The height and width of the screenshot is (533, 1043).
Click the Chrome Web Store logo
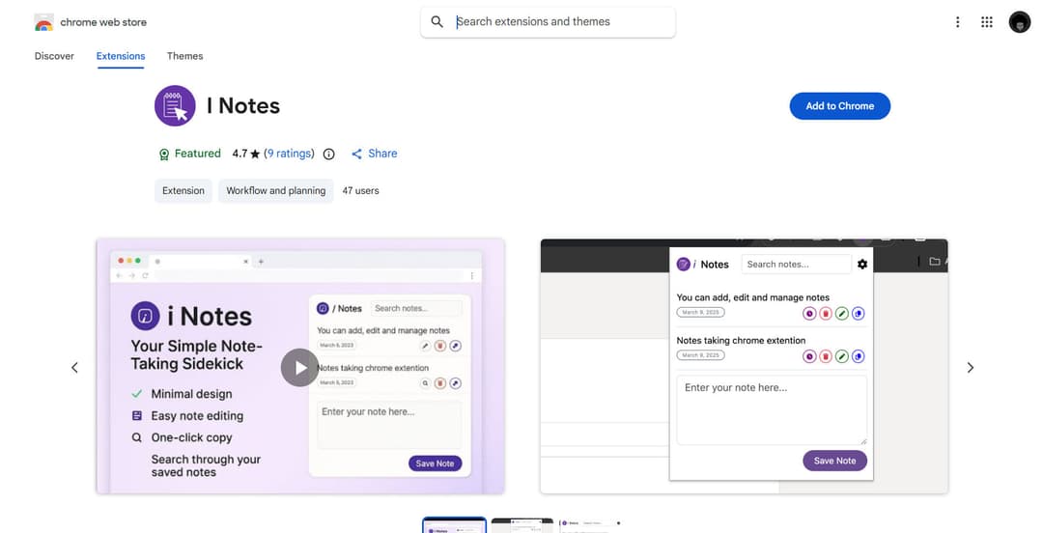[43, 22]
